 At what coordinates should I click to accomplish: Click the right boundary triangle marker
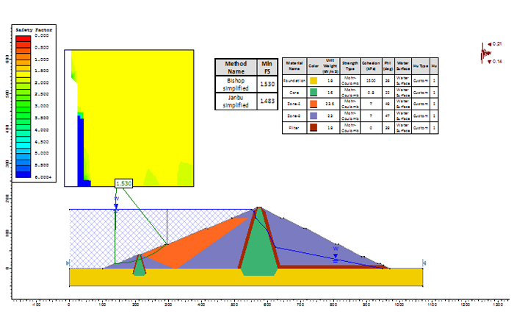point(423,263)
